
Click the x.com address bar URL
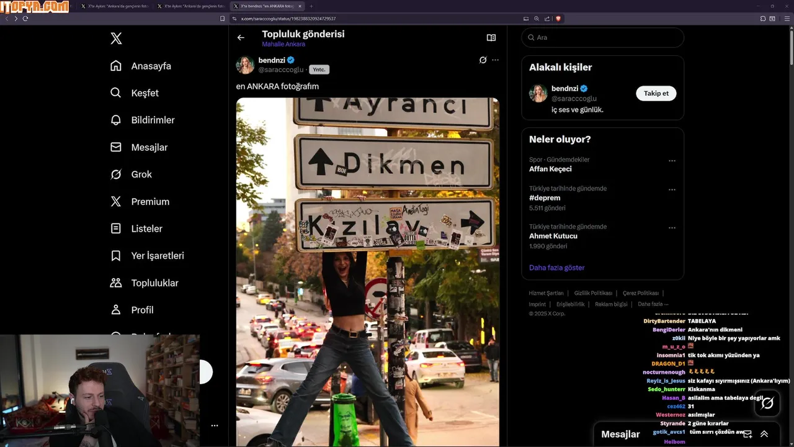[x=288, y=19]
